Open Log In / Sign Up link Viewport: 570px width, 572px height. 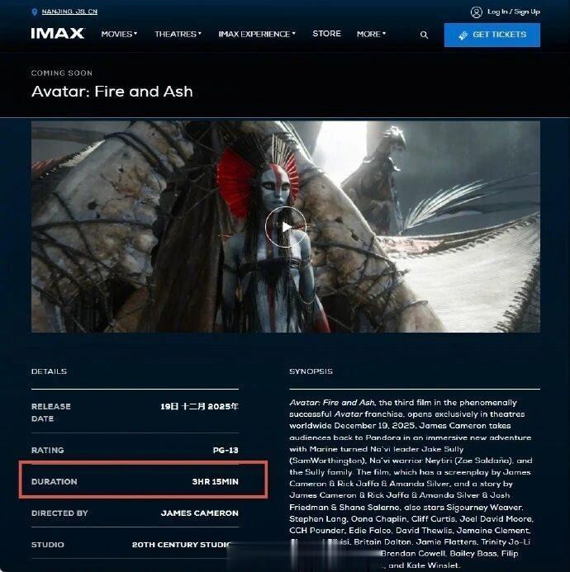[513, 12]
